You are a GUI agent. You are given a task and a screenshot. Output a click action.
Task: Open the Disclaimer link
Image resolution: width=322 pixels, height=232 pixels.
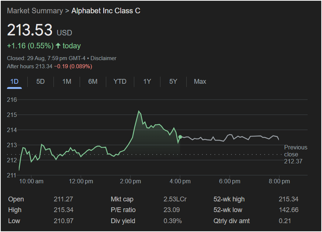click(103, 58)
